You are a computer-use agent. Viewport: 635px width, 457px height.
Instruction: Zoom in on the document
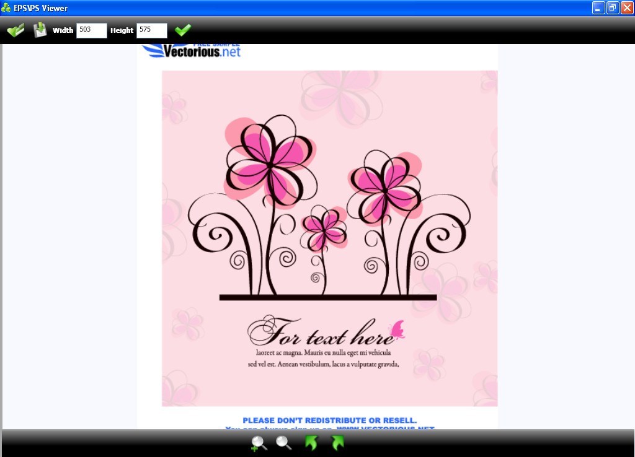point(259,443)
